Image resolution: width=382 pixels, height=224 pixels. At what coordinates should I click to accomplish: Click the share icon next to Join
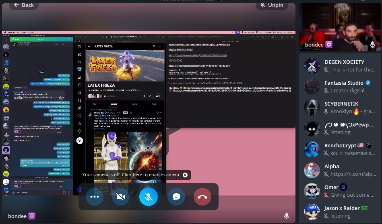pyautogui.click(x=151, y=96)
